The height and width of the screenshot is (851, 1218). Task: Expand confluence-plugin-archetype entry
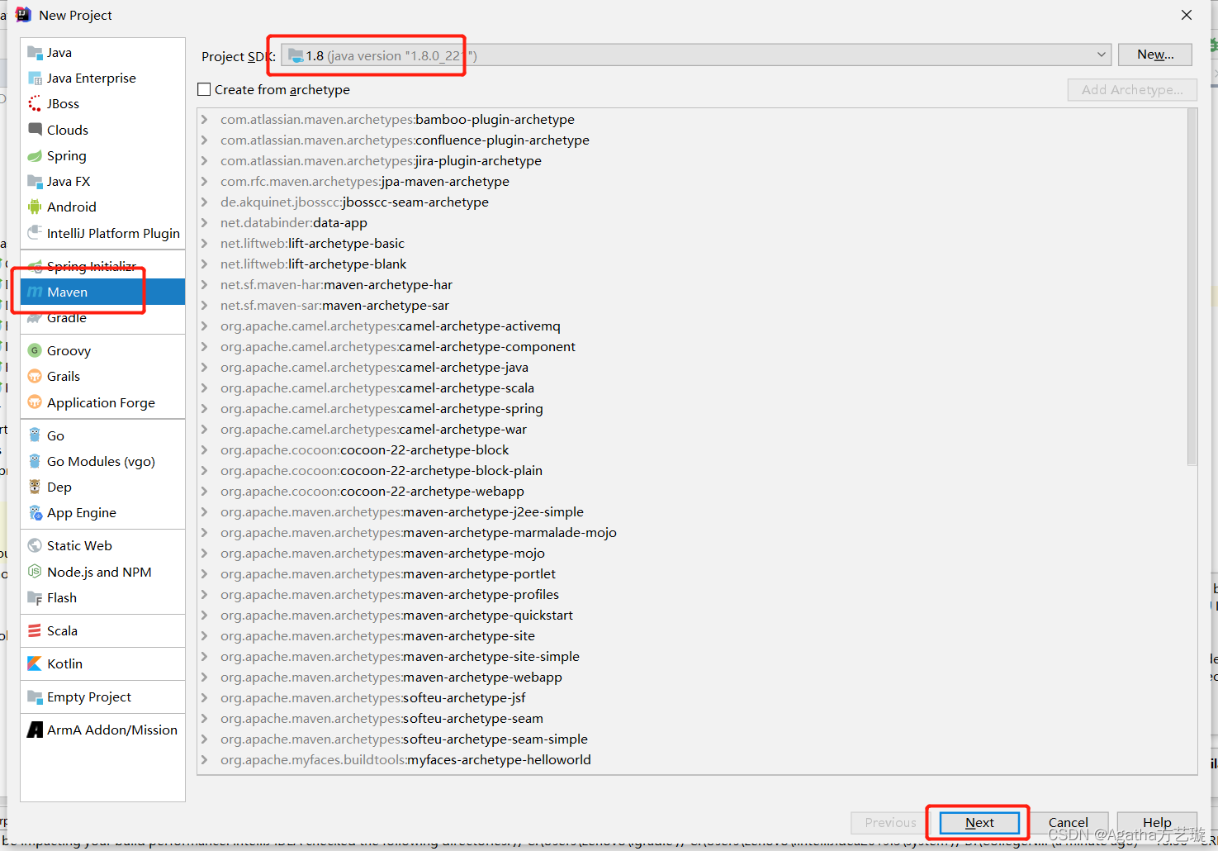click(204, 140)
